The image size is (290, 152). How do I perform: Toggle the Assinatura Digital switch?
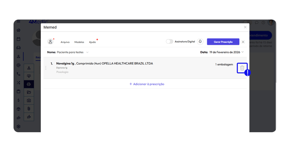click(169, 42)
